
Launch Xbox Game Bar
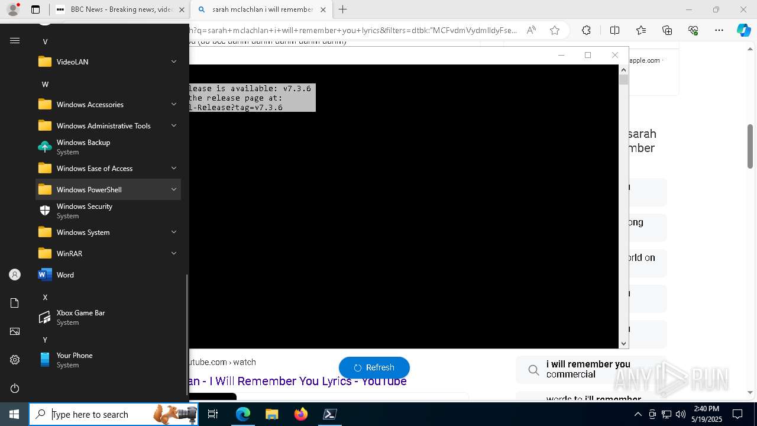click(x=108, y=317)
